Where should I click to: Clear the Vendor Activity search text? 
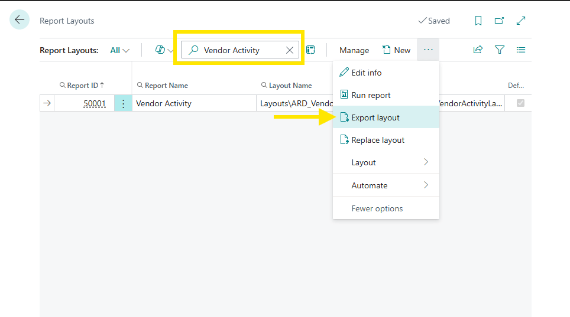(290, 50)
